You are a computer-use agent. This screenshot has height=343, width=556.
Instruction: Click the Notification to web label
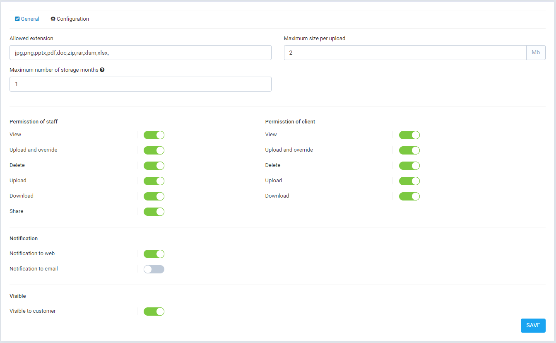click(x=32, y=254)
